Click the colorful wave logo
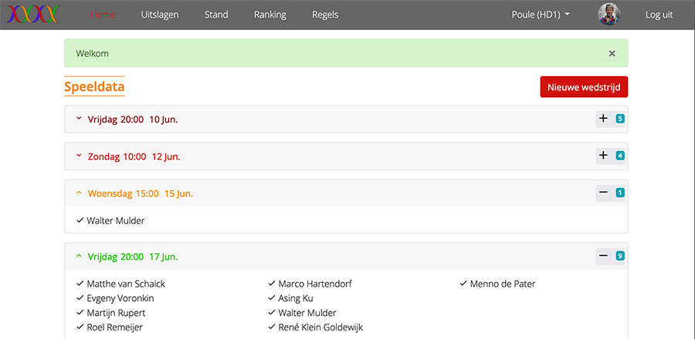Screen dimensions: 695x339 [x=33, y=15]
